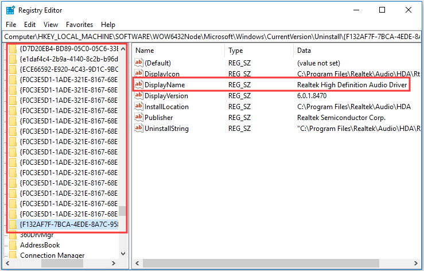
Task: Select the {ECE66592-E920-4C43 key
Action: [x=69, y=69]
